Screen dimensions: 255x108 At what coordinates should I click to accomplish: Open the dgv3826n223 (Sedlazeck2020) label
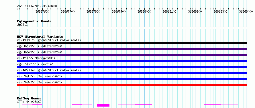coord(40,46)
